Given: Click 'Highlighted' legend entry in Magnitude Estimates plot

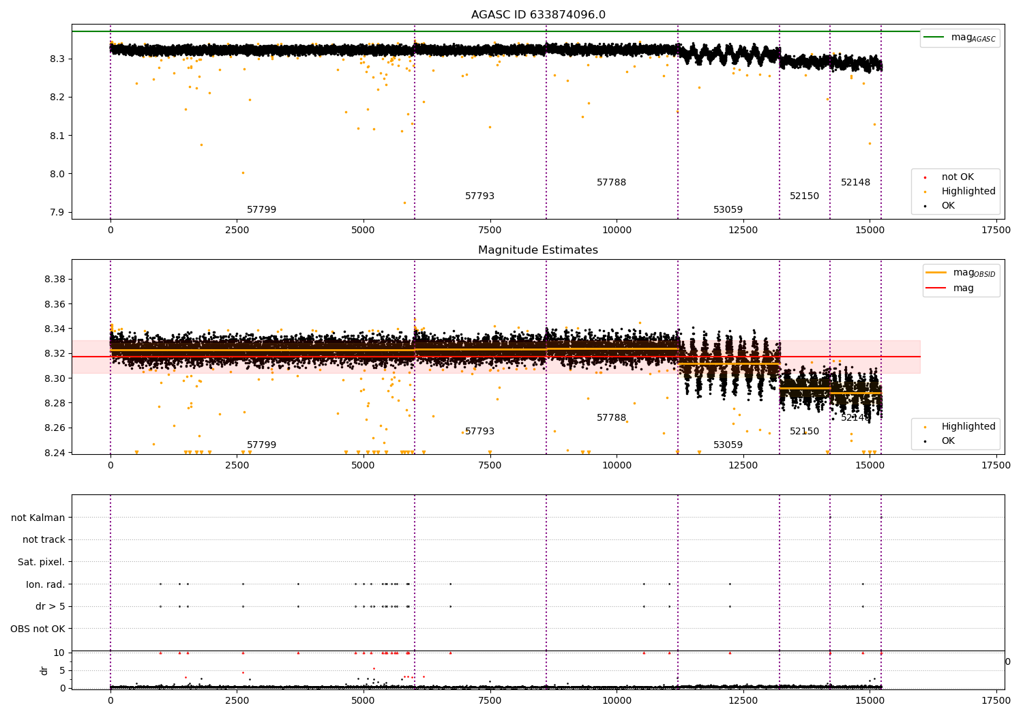Looking at the screenshot, I should pos(959,427).
